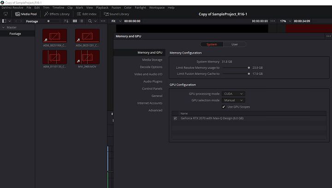332x188 pixels.
Task: Toggle the bin list sidebar icon
Action: tap(4, 21)
